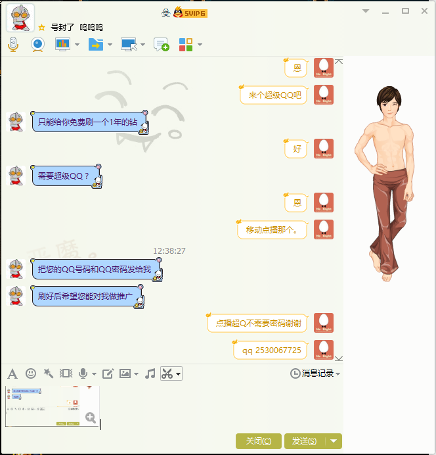Click the egg avatar beside qq 2530067725
436x455 pixels.
point(324,350)
